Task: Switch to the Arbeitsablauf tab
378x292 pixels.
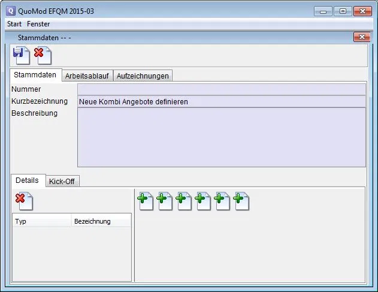Action: (87, 76)
